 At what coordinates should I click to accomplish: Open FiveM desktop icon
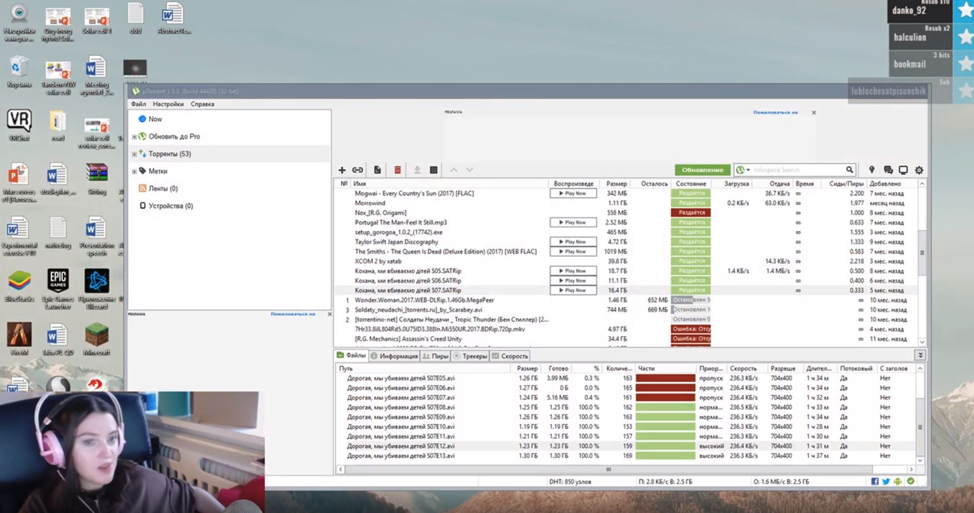(19, 339)
